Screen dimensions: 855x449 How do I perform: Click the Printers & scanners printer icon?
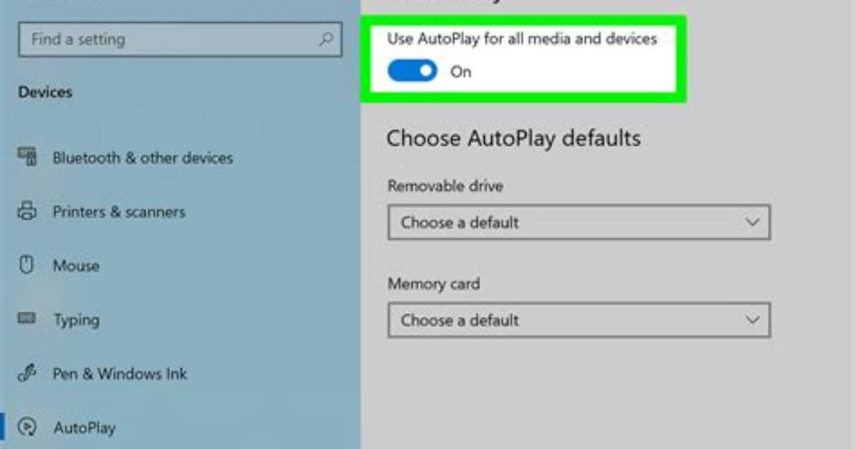pos(26,211)
